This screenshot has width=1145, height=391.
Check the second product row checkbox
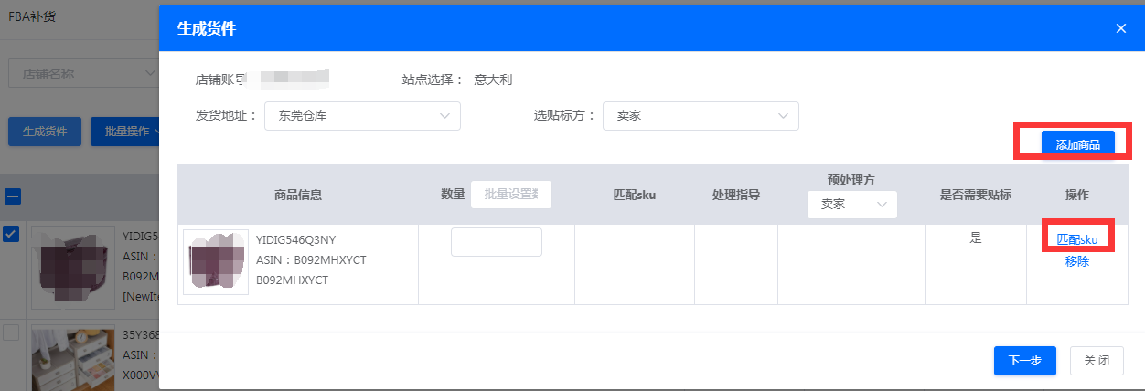[x=11, y=333]
